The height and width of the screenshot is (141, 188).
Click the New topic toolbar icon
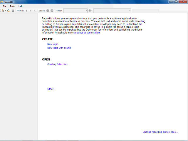[3, 11]
